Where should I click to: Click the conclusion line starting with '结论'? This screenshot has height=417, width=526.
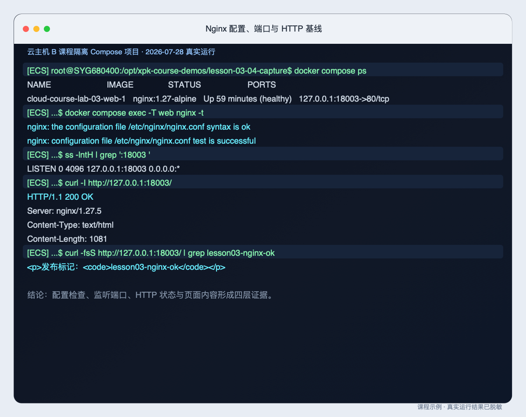tap(152, 295)
